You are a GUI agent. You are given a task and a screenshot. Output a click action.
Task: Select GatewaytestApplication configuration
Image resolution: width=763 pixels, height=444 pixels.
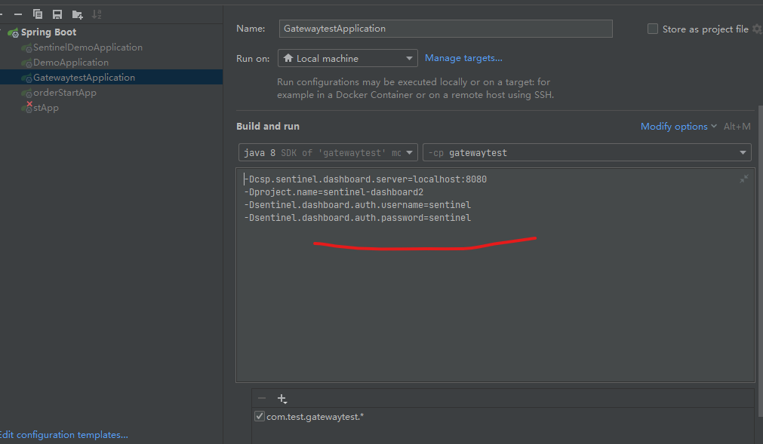pos(111,77)
